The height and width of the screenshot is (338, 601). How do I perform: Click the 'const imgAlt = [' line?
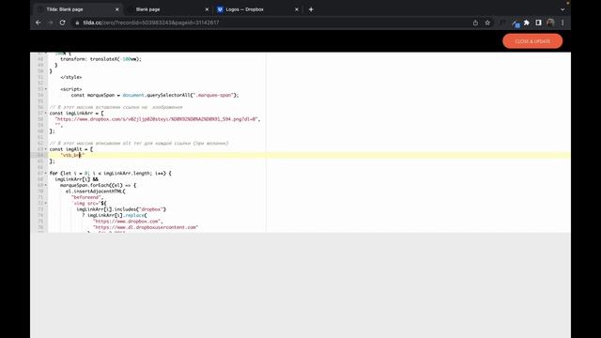[x=71, y=149]
